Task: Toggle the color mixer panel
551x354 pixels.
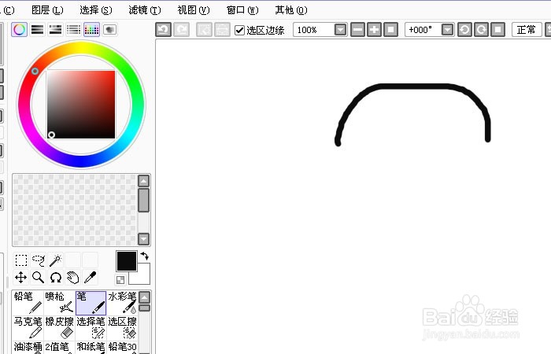Action: 73,30
